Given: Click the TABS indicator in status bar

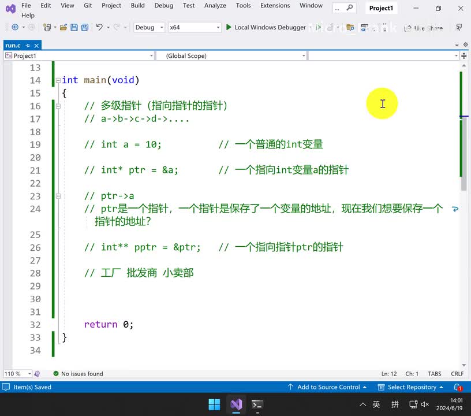Looking at the screenshot, I should (x=435, y=374).
